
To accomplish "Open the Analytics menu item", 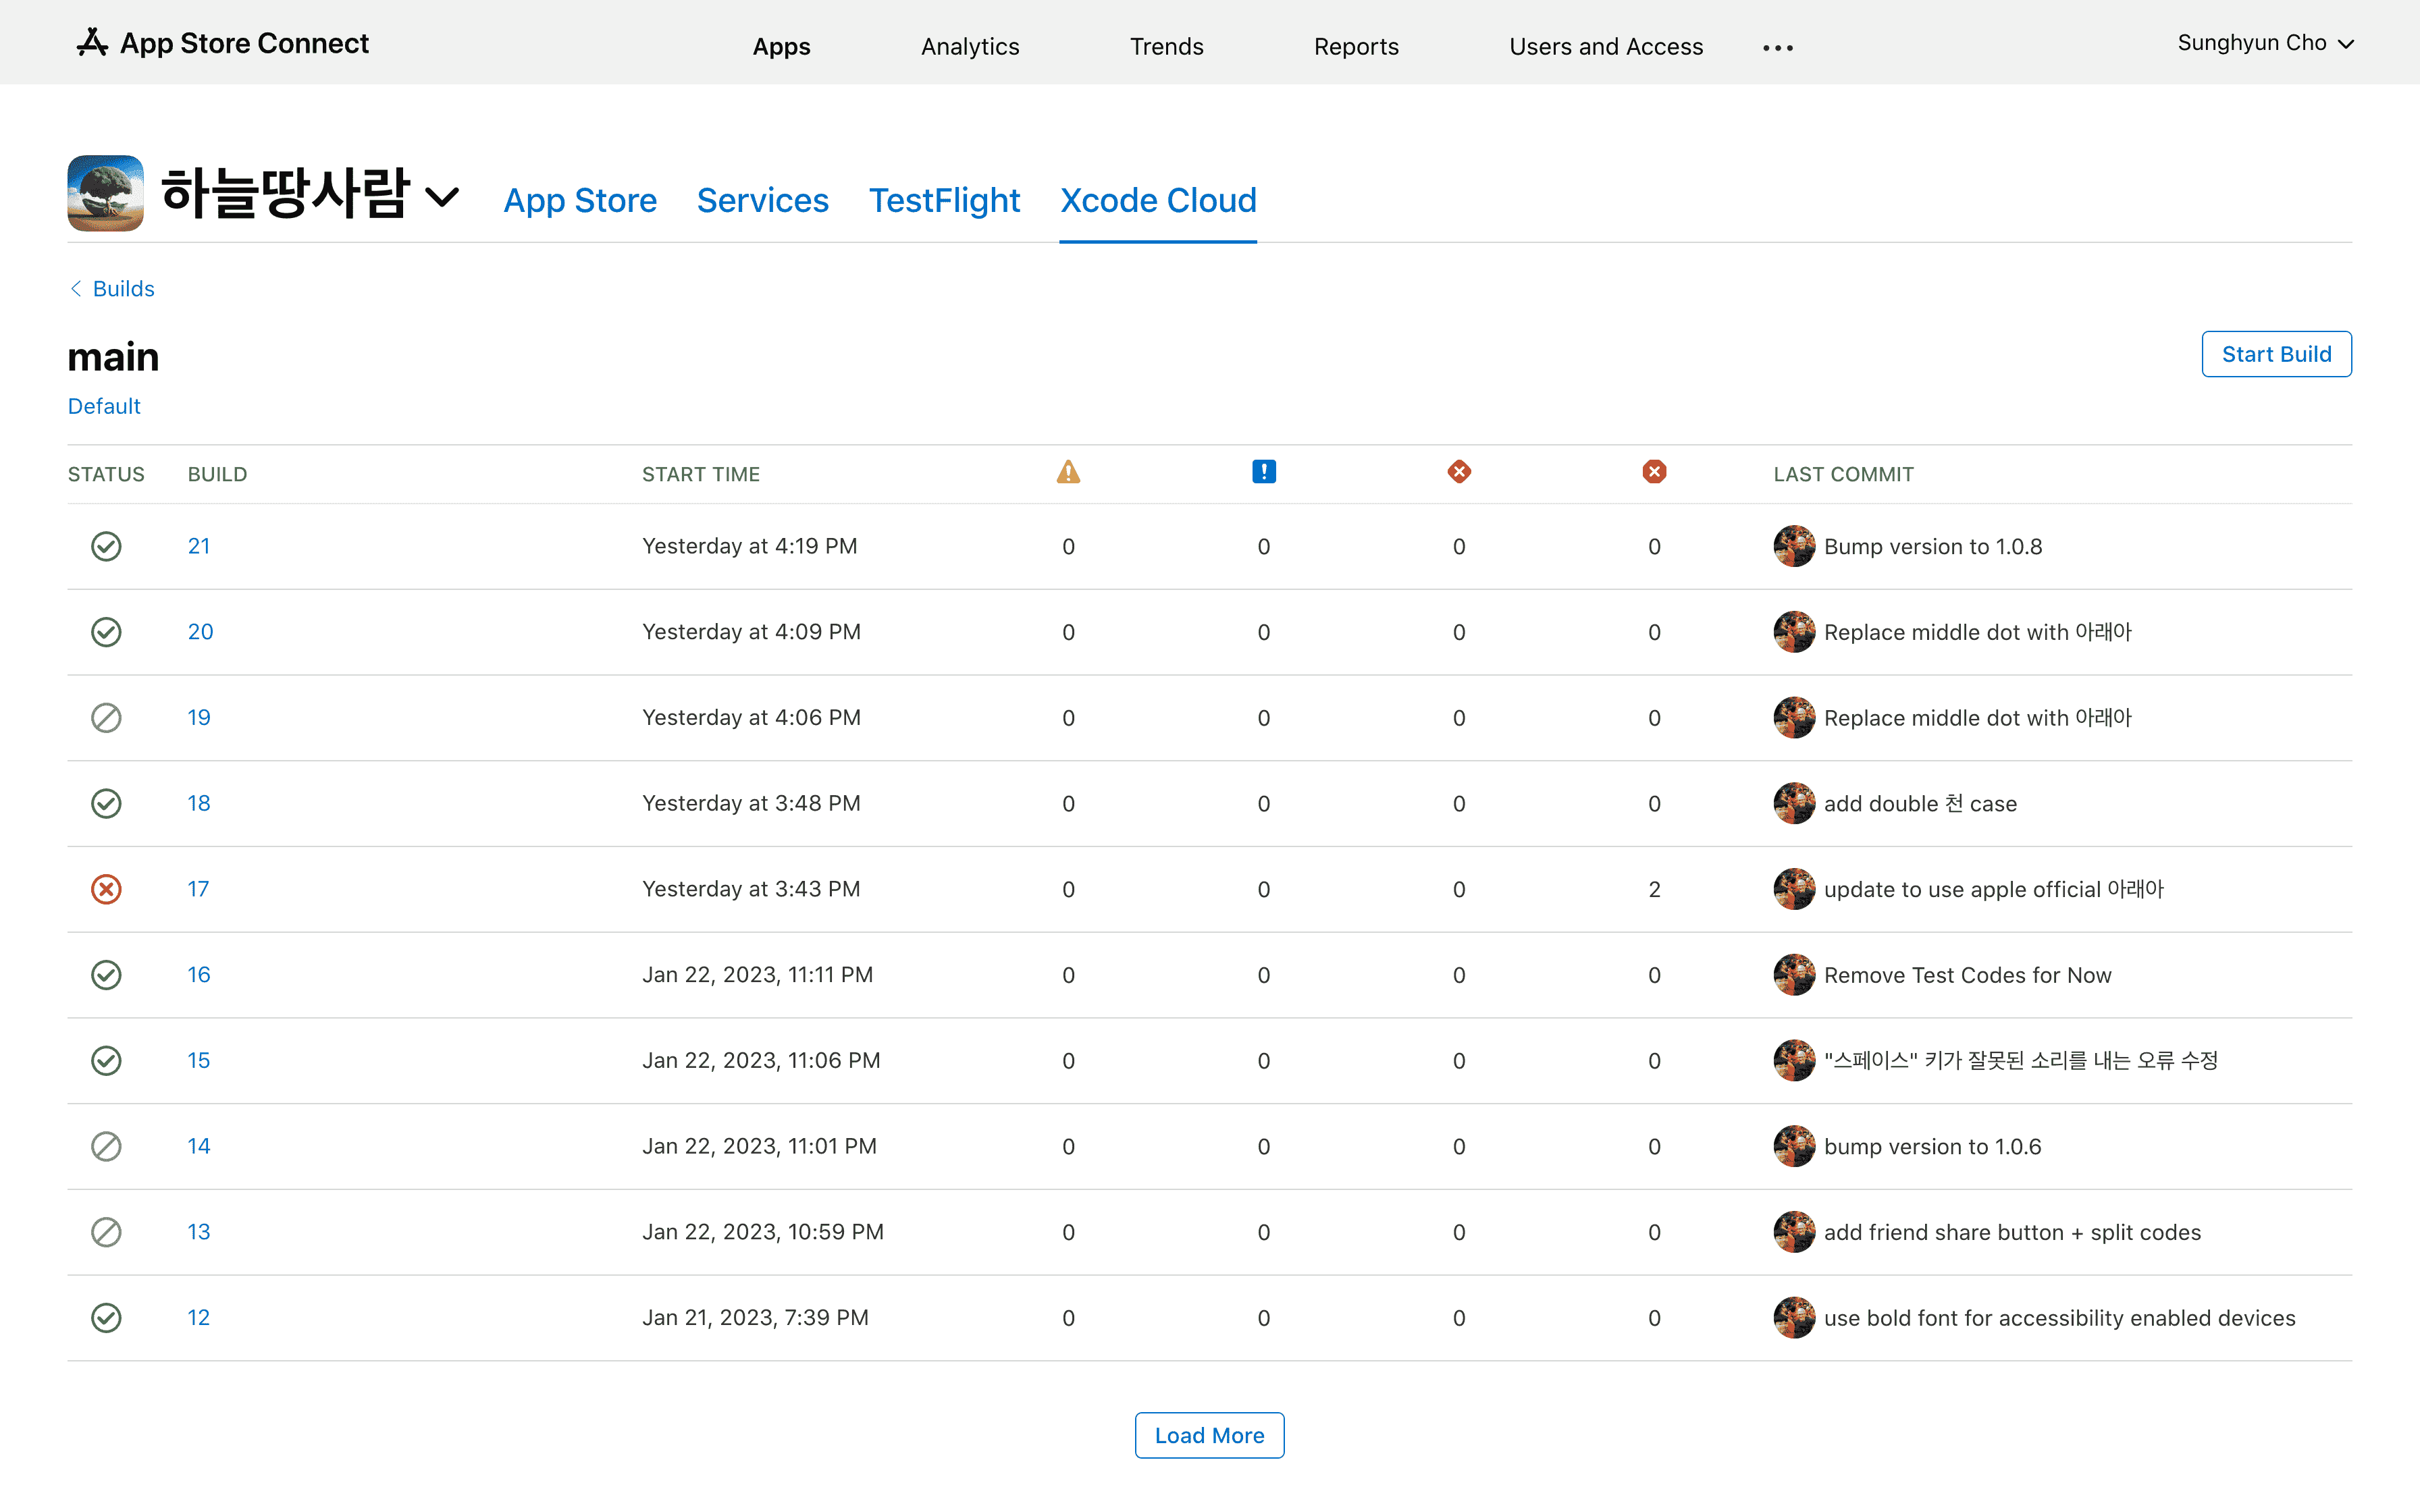I will tap(969, 47).
